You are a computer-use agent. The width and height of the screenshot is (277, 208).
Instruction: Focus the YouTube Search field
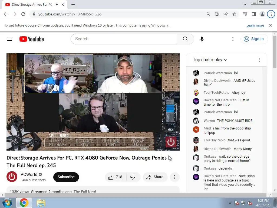124,39
